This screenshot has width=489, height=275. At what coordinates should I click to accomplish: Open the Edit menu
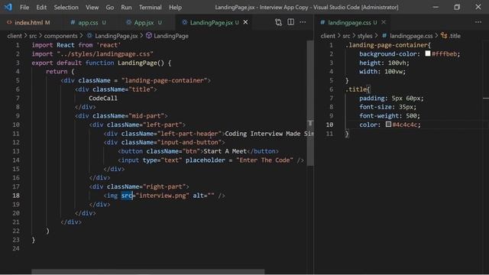click(41, 7)
